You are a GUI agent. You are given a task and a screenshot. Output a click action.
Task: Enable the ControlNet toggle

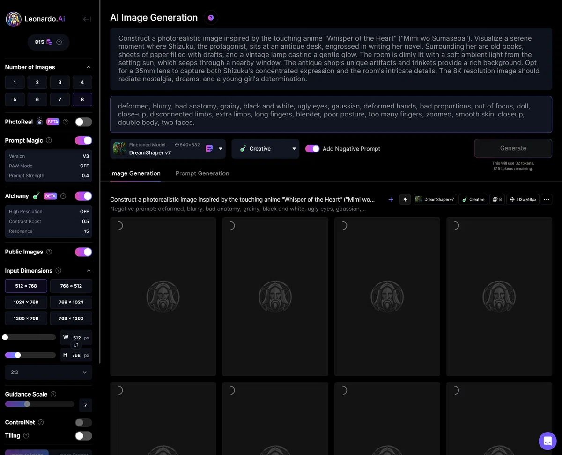(83, 422)
